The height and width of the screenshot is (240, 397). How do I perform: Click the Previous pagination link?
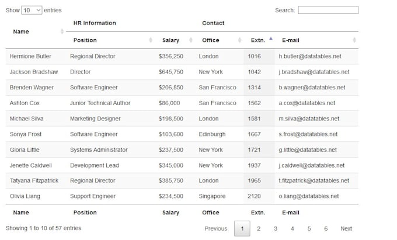[x=215, y=228]
